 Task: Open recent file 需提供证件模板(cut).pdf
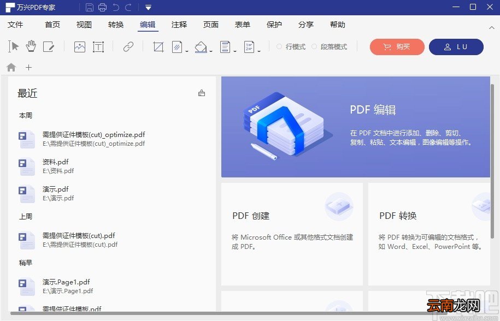coord(111,240)
